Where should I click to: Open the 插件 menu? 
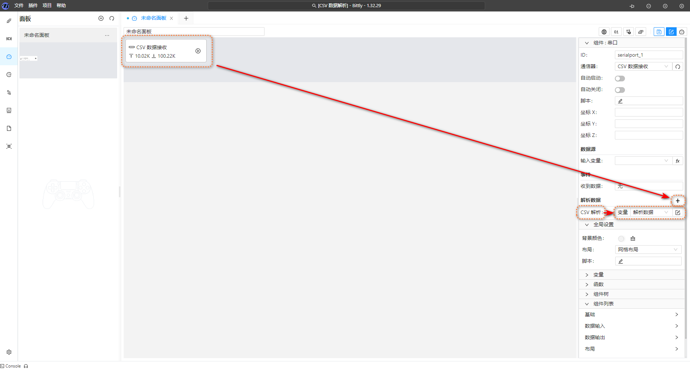pyautogui.click(x=33, y=5)
